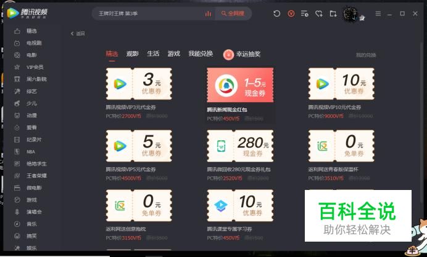This screenshot has width=427, height=257.
Task: Open favorites heart icon in top bar
Action: (x=319, y=14)
